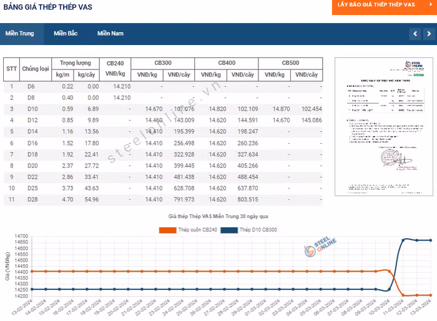Select the D16 row type cell
This screenshot has width=437, height=321.
32,144
